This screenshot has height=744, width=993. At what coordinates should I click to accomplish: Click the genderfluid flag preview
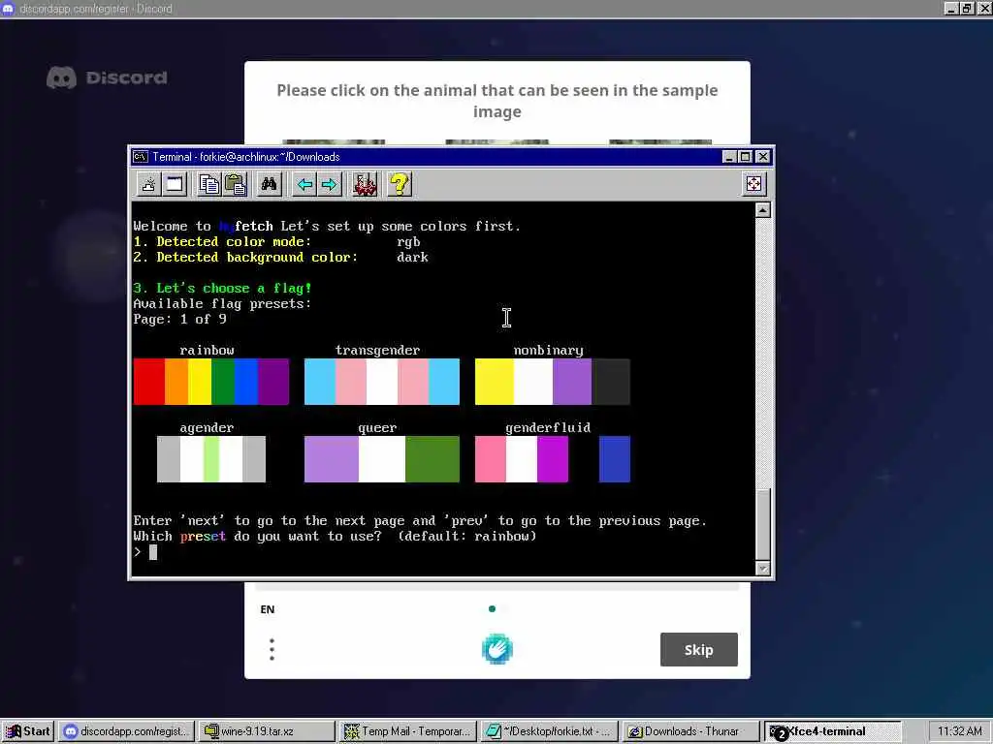point(552,459)
